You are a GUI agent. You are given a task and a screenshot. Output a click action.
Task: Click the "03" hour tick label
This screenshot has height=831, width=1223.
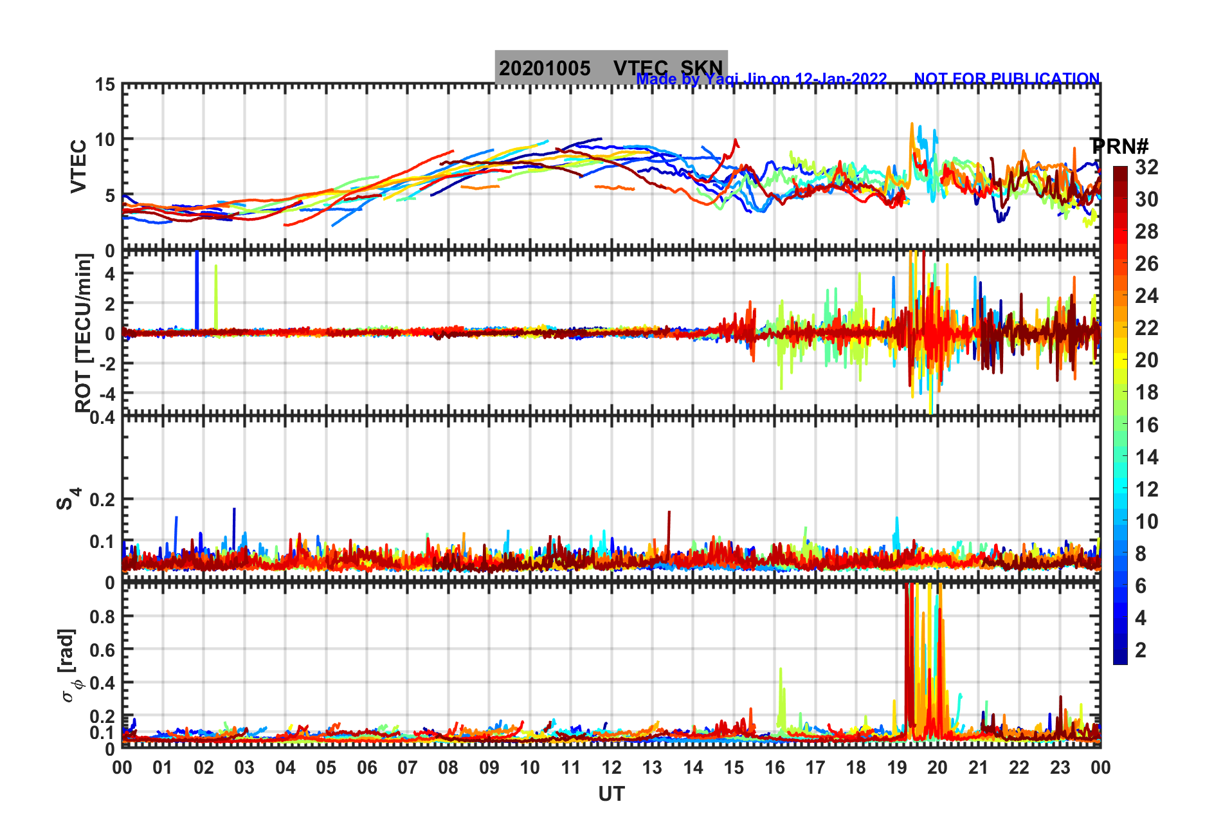click(x=244, y=767)
